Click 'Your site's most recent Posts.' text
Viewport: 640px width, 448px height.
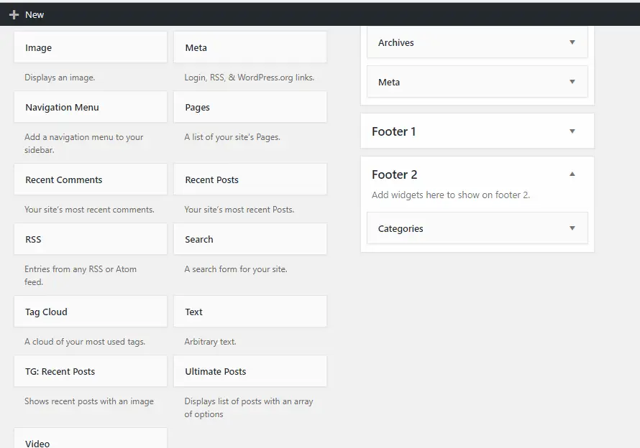point(239,210)
